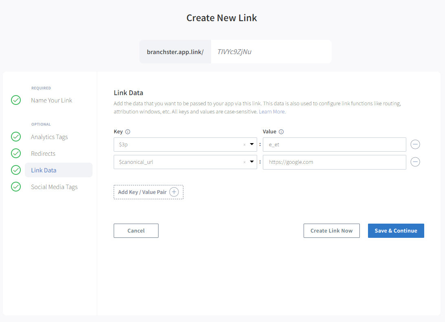445x322 pixels.
Task: Click the branchster.app.link/ domain prefix
Action: (x=175, y=52)
